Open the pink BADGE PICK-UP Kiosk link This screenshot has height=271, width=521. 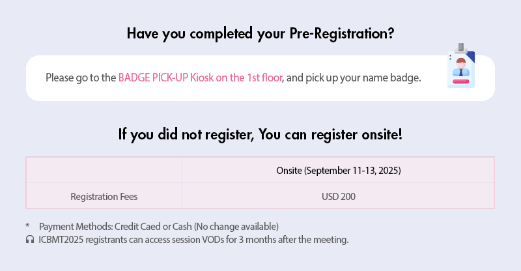(x=200, y=78)
